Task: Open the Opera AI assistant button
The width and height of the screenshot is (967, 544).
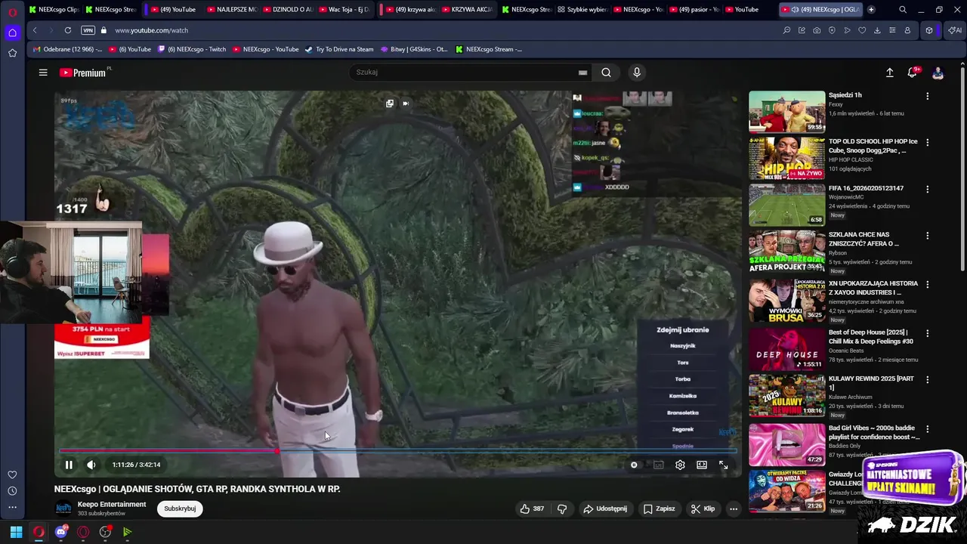Action: coord(955,30)
